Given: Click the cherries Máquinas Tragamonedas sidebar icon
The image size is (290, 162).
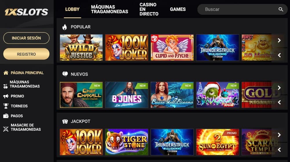Looking at the screenshot, I should tap(5, 86).
